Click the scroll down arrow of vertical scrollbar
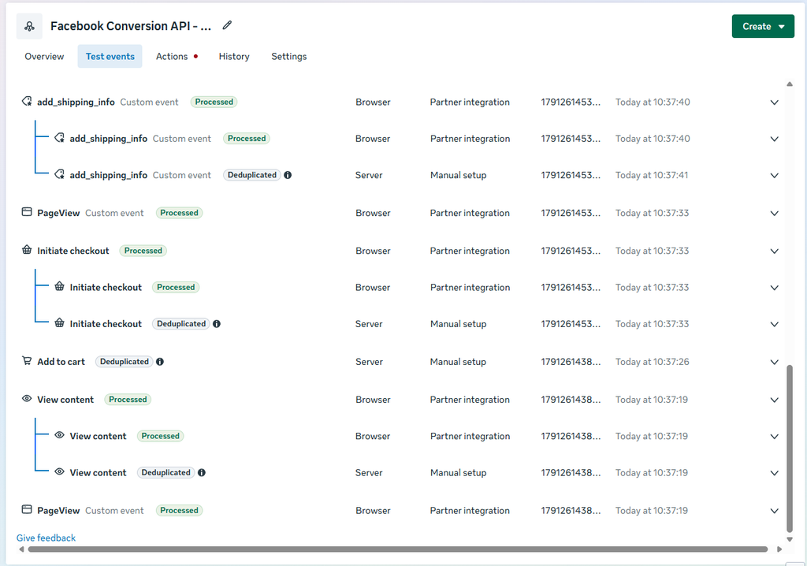This screenshot has width=807, height=566. [x=790, y=540]
